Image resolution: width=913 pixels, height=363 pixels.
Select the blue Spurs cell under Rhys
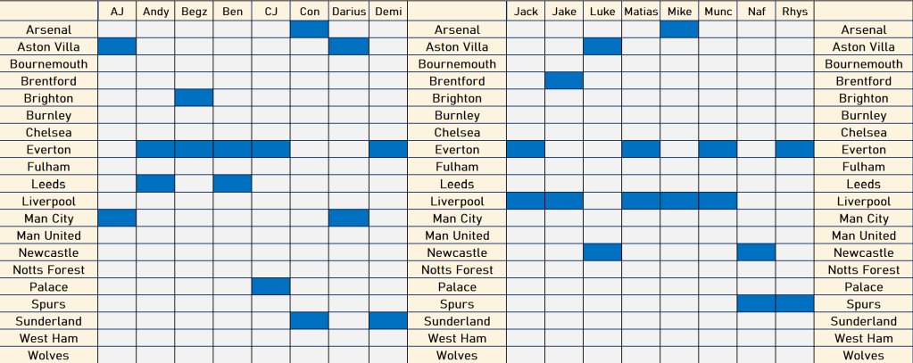tap(794, 304)
